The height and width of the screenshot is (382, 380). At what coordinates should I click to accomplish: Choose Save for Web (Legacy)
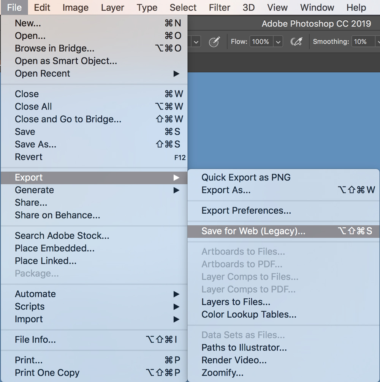pyautogui.click(x=253, y=231)
